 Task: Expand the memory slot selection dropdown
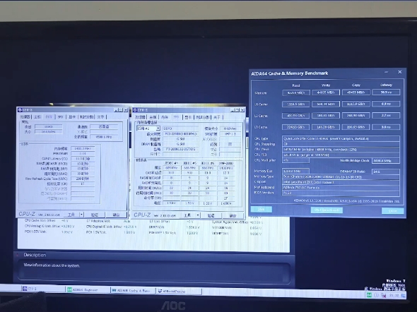click(x=158, y=128)
